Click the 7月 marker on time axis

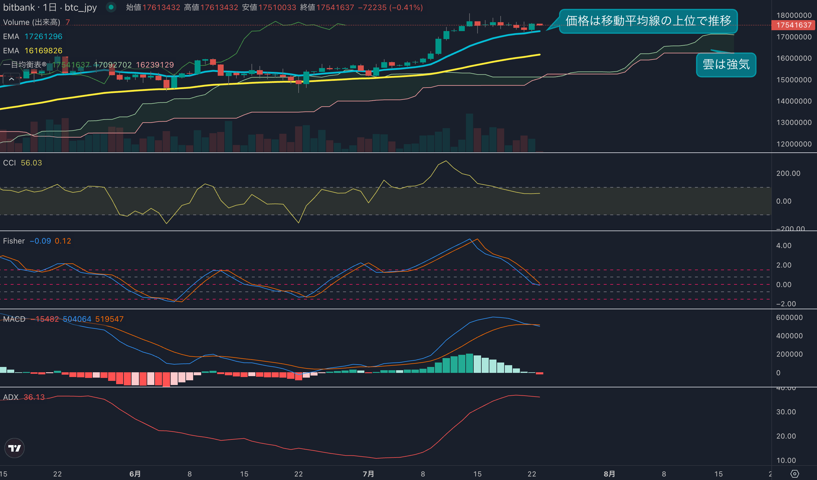click(x=368, y=474)
